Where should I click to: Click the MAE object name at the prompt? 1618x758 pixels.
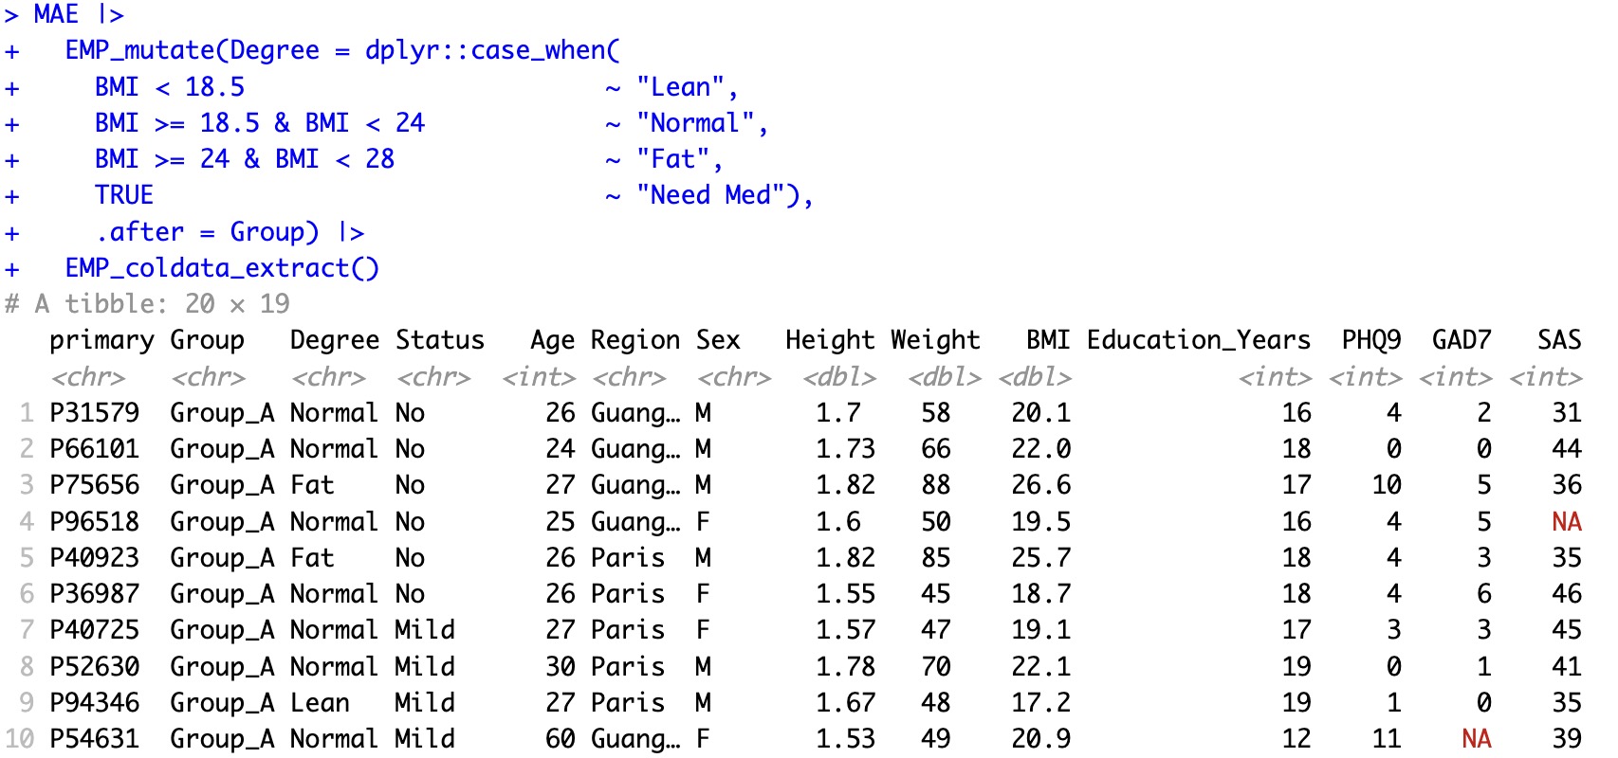pyautogui.click(x=56, y=14)
